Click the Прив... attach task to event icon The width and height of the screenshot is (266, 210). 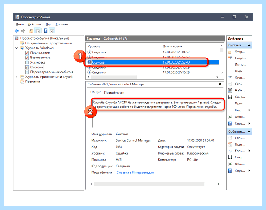[230, 144]
